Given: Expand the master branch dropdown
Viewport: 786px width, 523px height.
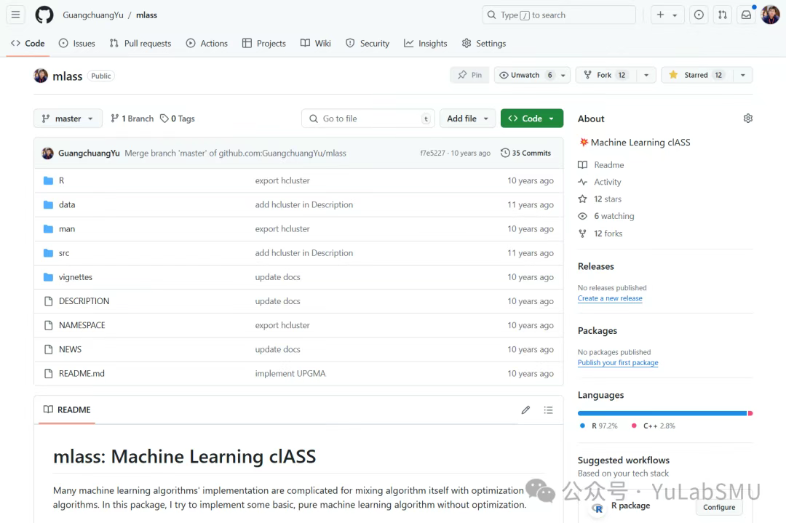Looking at the screenshot, I should pos(68,119).
